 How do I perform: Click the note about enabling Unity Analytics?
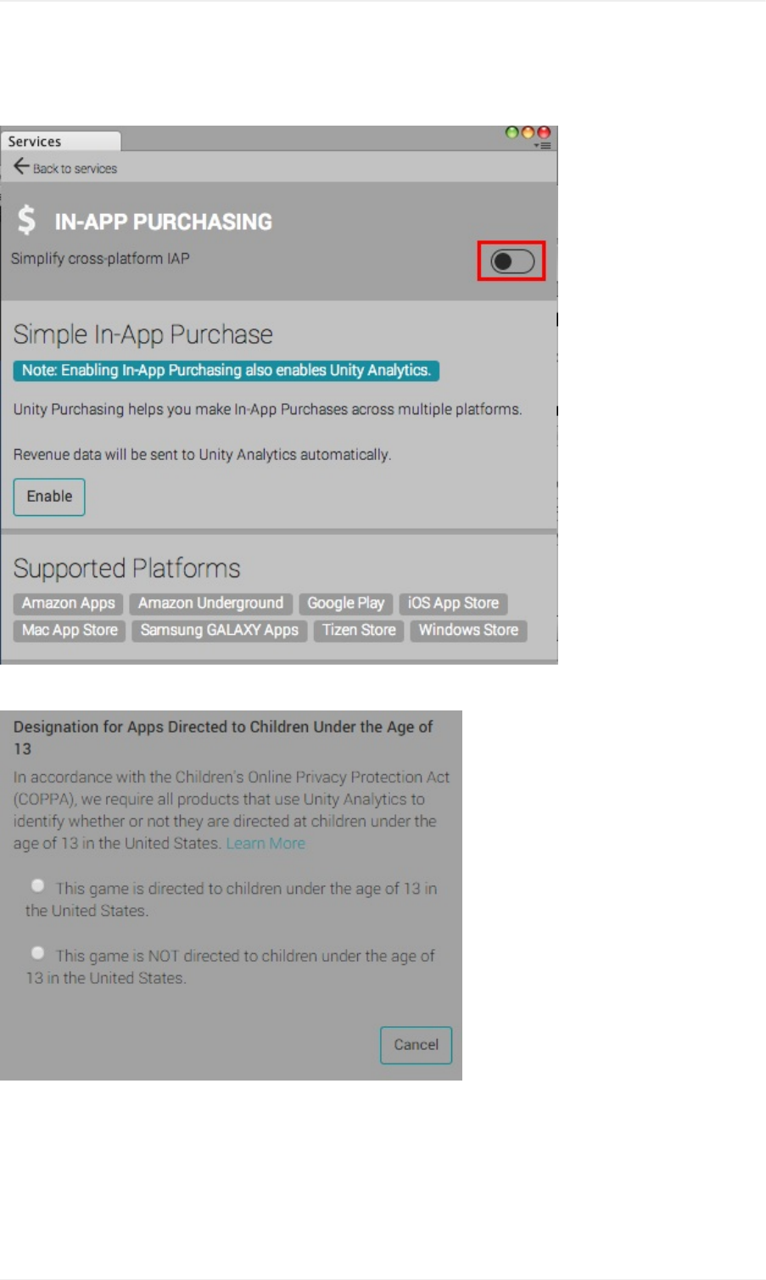pos(226,371)
